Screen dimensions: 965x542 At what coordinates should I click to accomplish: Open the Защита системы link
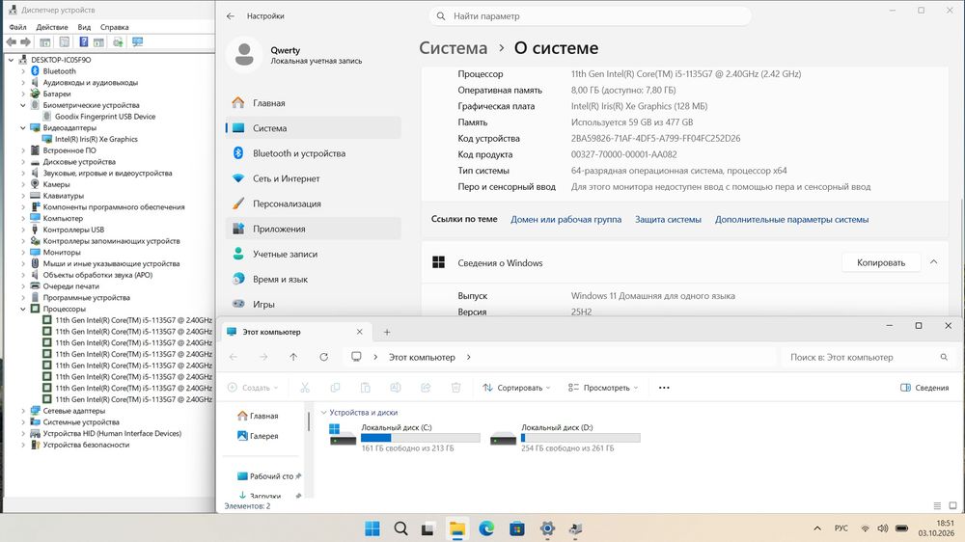pos(668,219)
